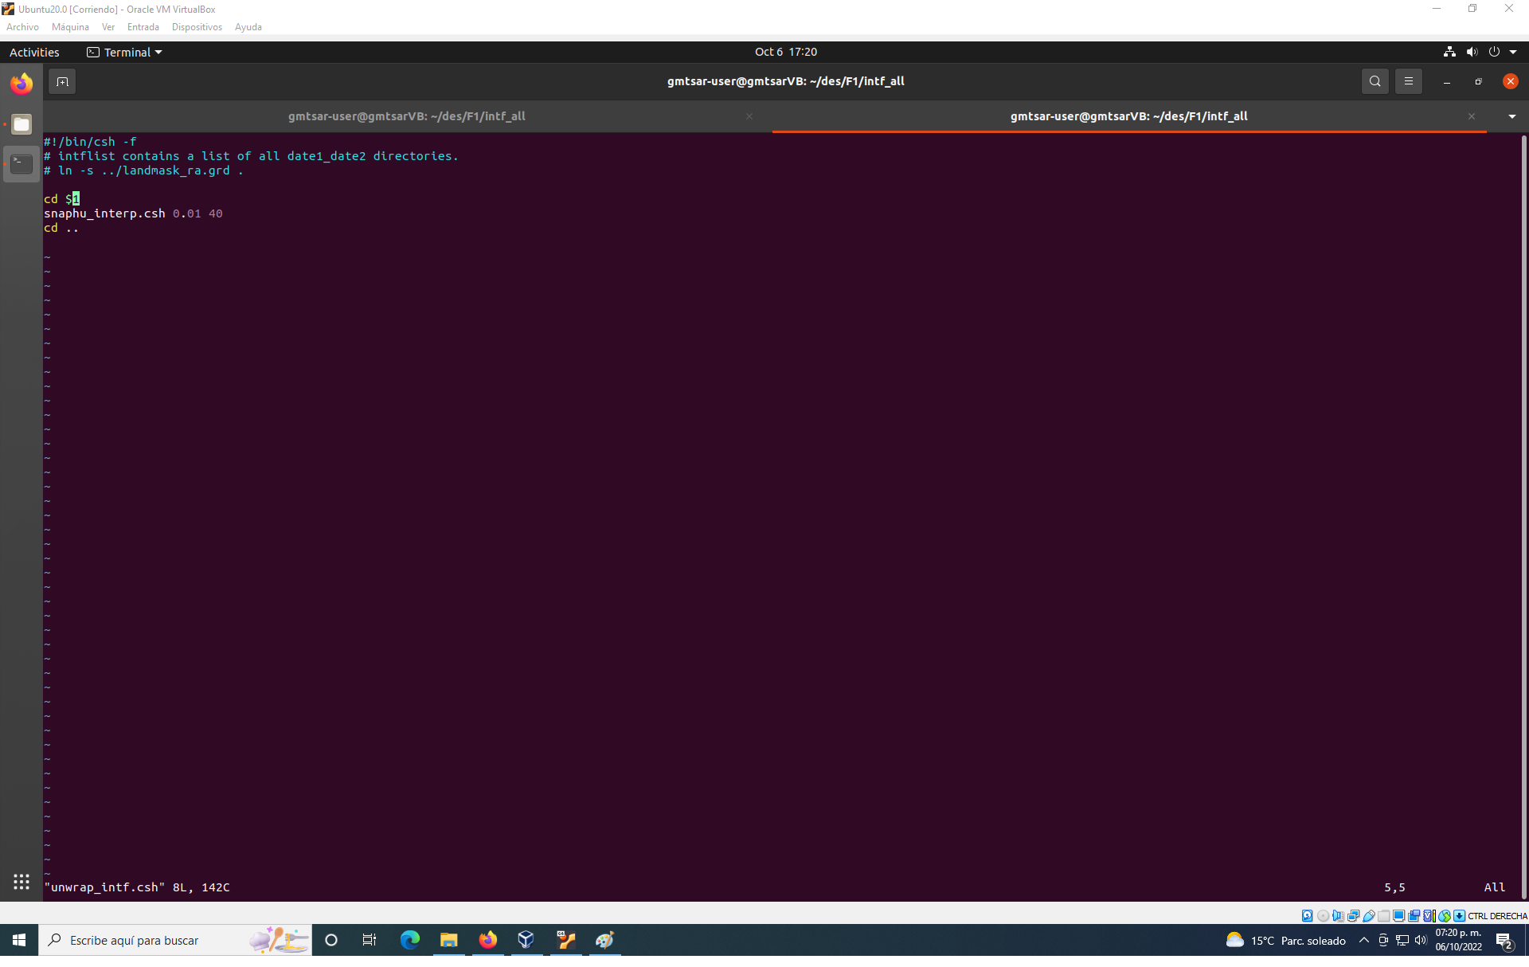This screenshot has height=967, width=1529.
Task: Open the shared folders status icon
Action: (1383, 916)
